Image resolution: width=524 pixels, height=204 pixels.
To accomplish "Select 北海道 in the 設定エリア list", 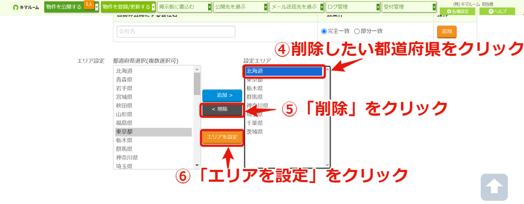I will (284, 71).
